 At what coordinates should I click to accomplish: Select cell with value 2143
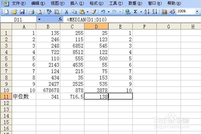48,65
